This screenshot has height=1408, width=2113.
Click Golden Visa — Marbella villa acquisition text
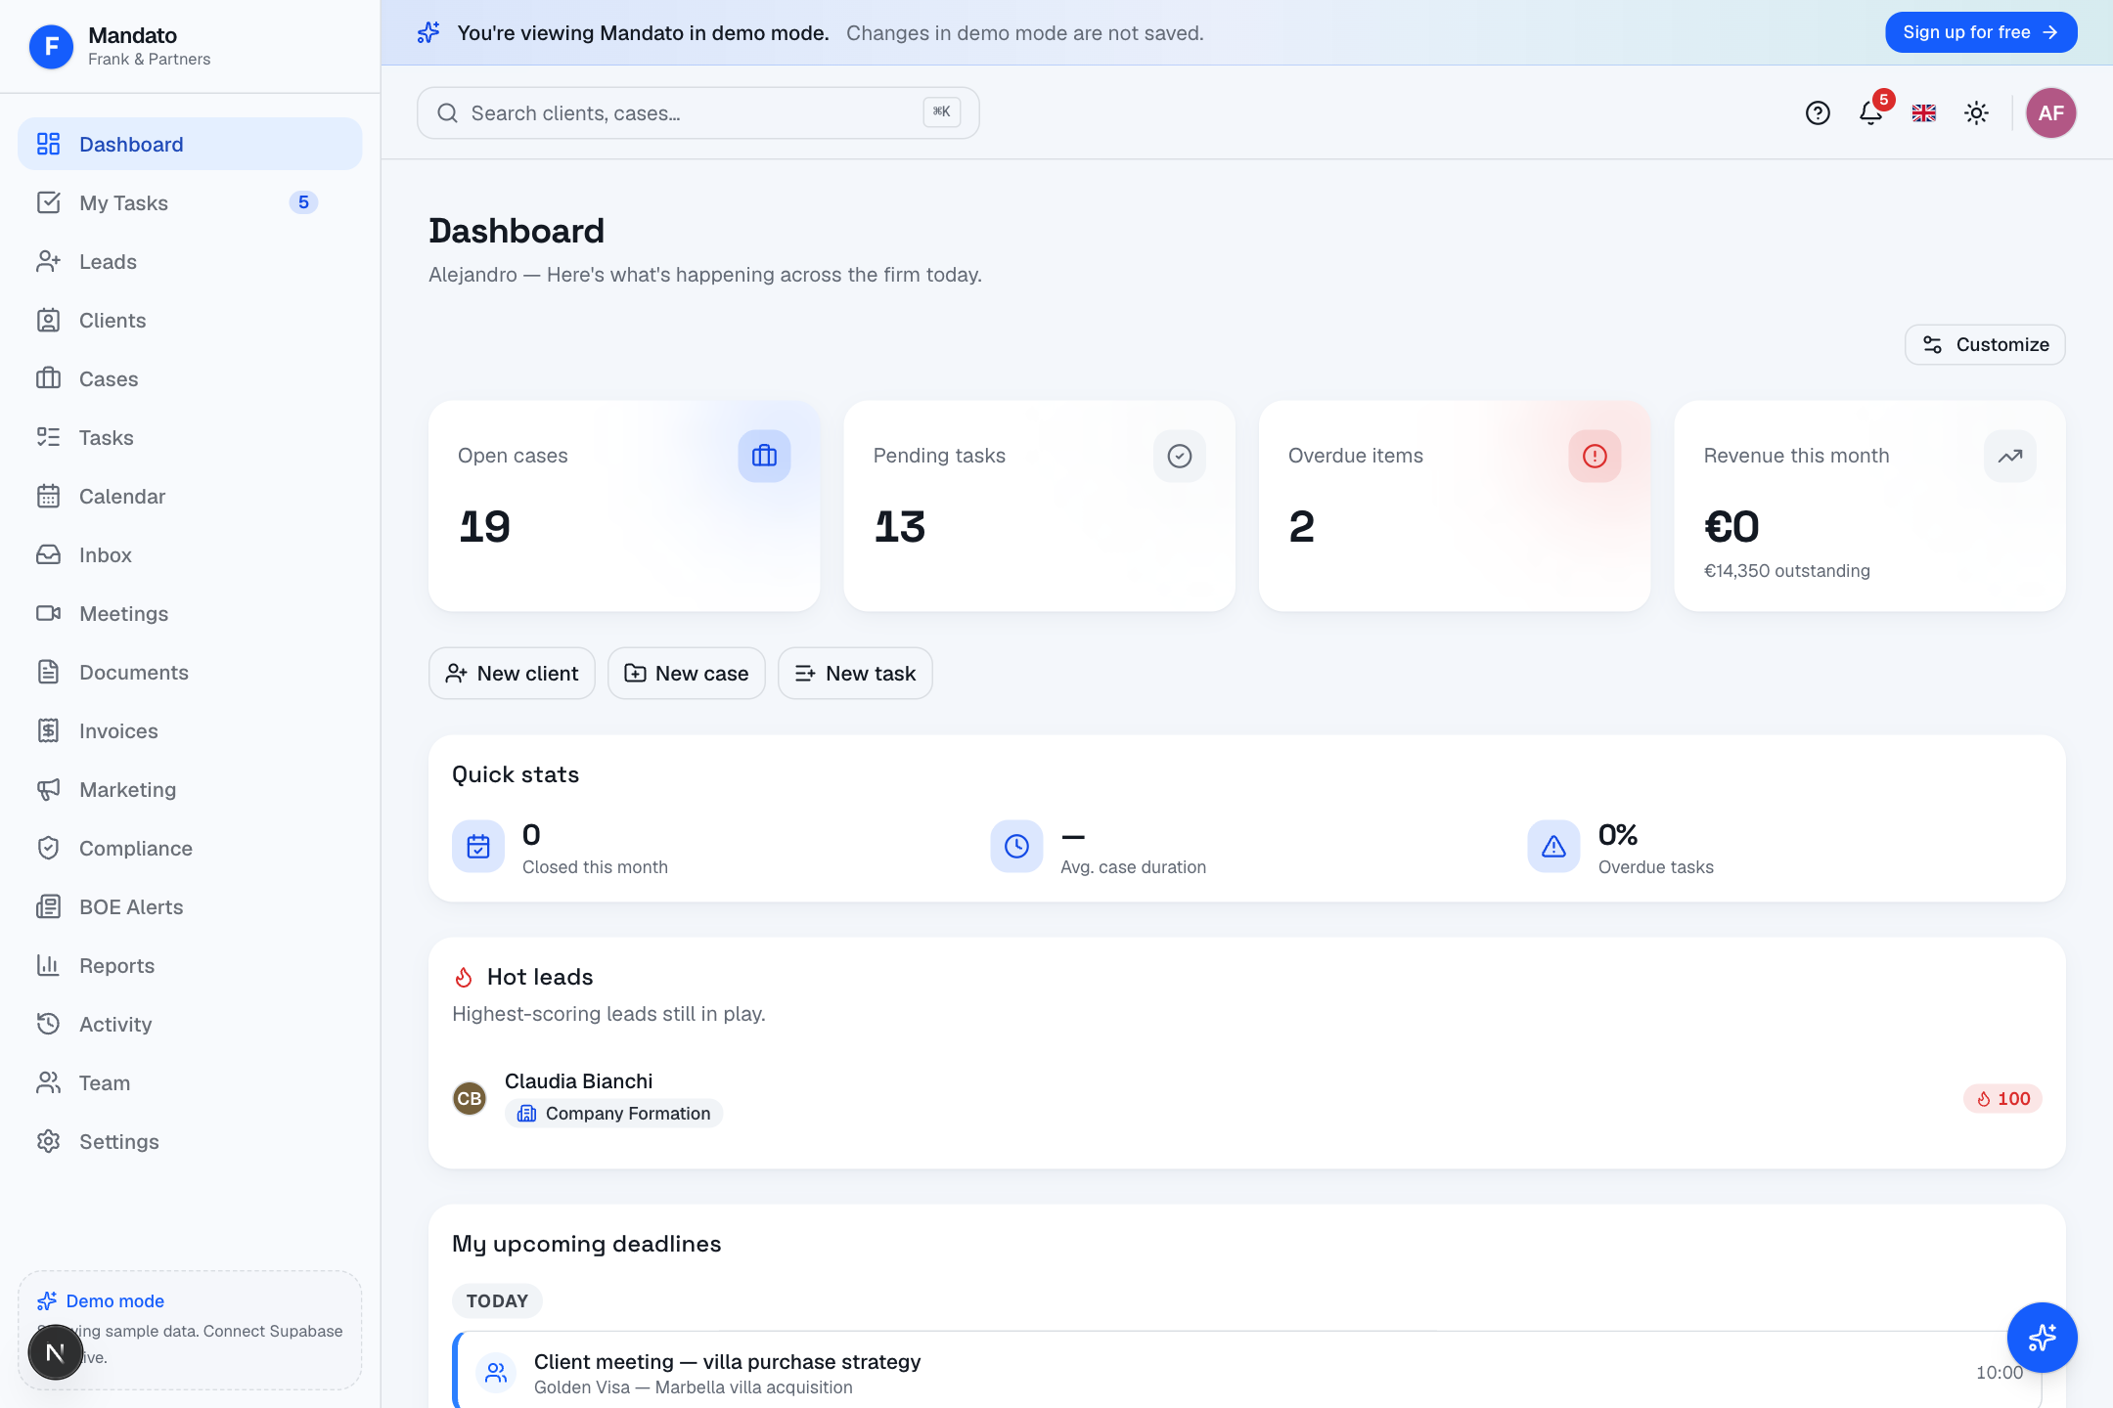coord(694,1387)
